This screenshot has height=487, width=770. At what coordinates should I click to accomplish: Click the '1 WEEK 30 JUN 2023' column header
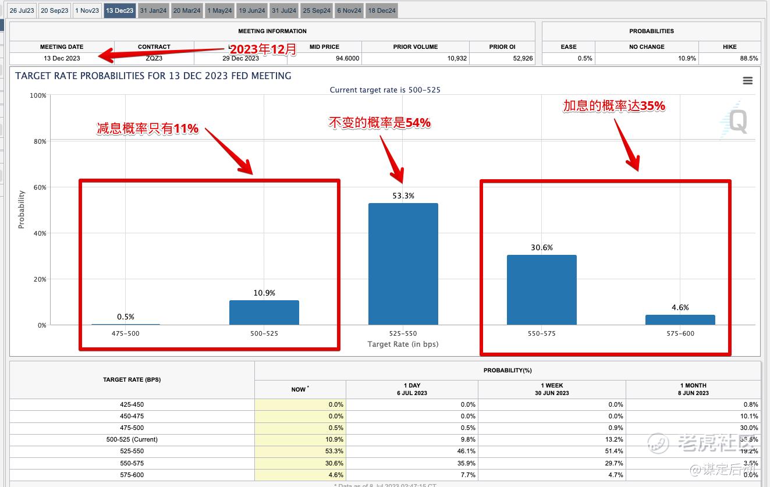click(552, 389)
